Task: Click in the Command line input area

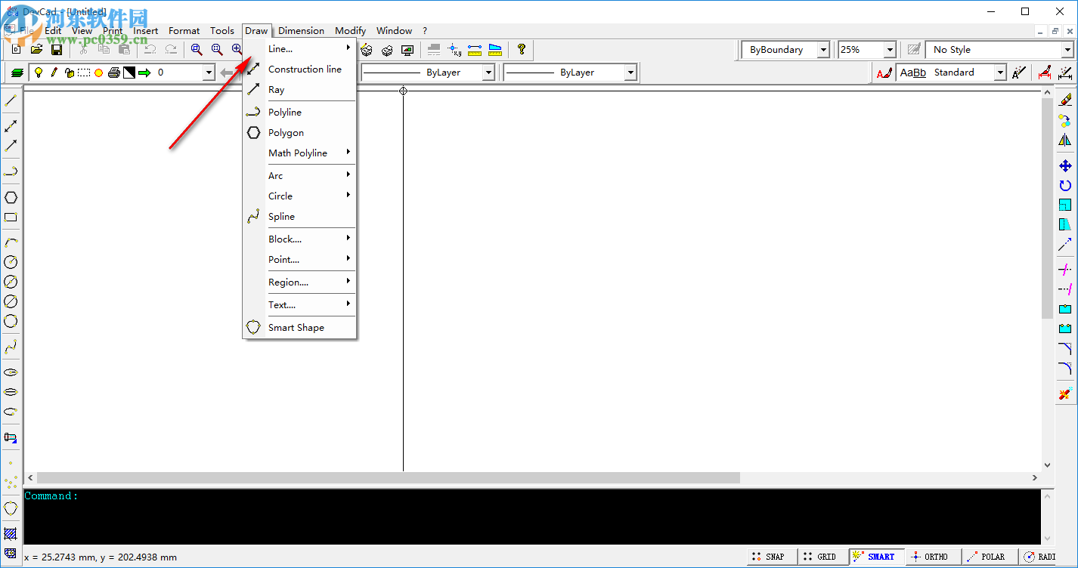Action: click(532, 517)
